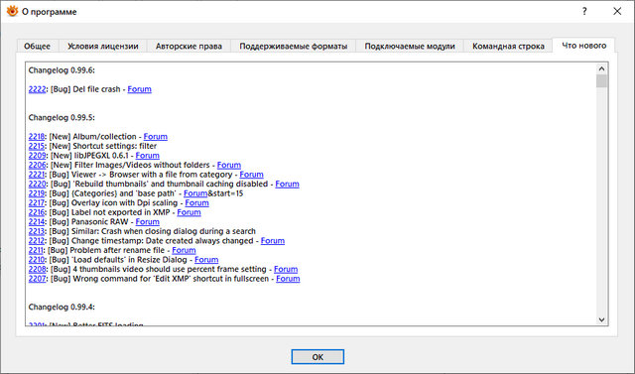
Task: Open Forum link for Del file crash
Action: pos(139,89)
